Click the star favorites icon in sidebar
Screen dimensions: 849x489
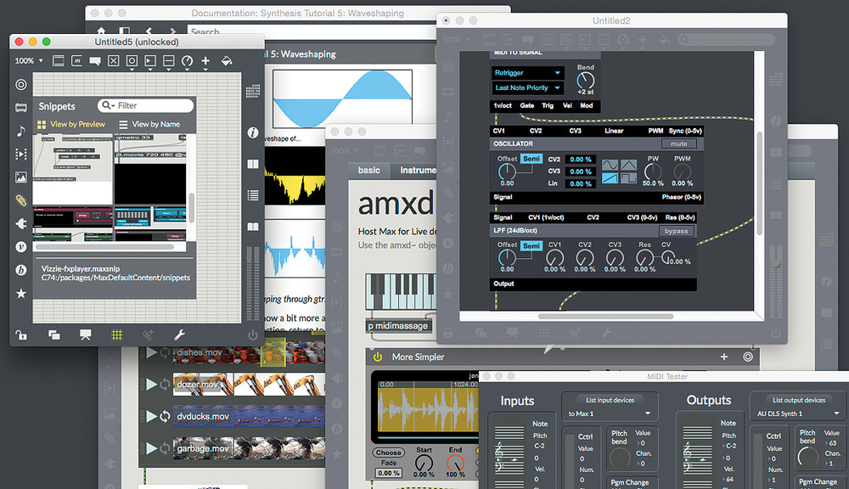pos(21,293)
